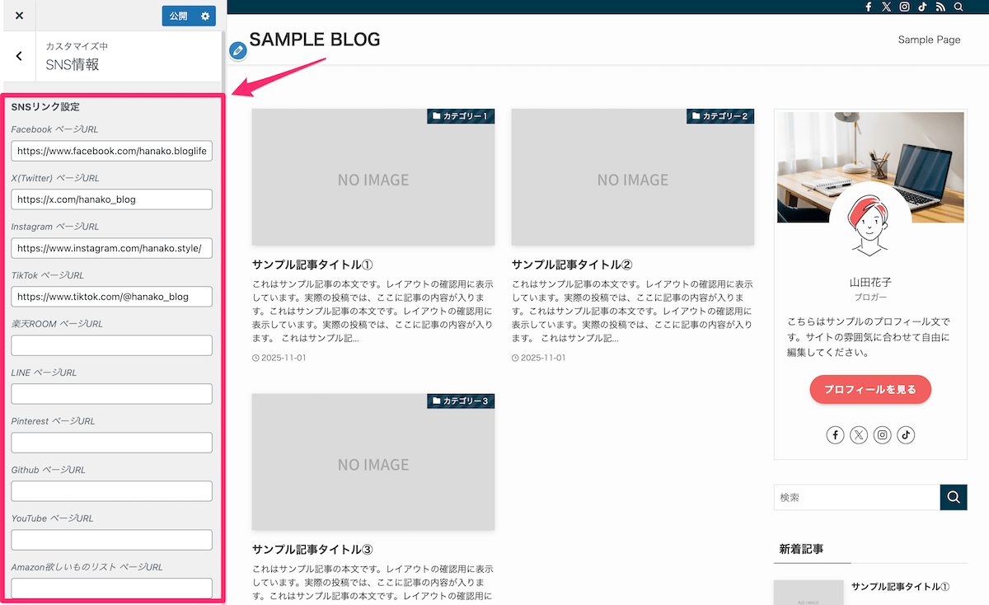Click the SAMPLE BLOG site title
This screenshot has width=989, height=605.
[x=315, y=39]
